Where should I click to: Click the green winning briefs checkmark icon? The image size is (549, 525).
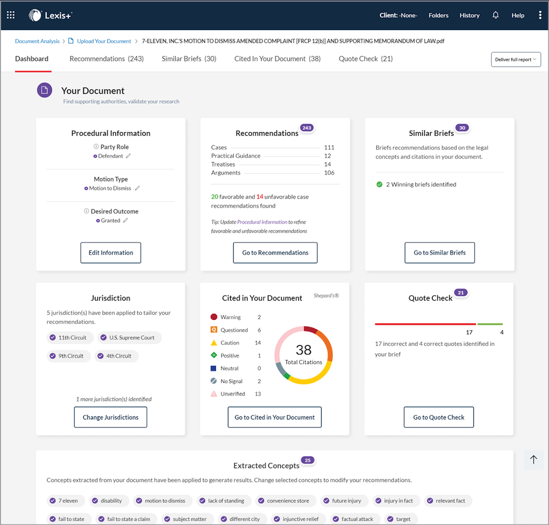(x=379, y=185)
